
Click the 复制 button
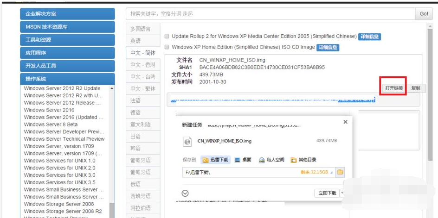click(416, 88)
